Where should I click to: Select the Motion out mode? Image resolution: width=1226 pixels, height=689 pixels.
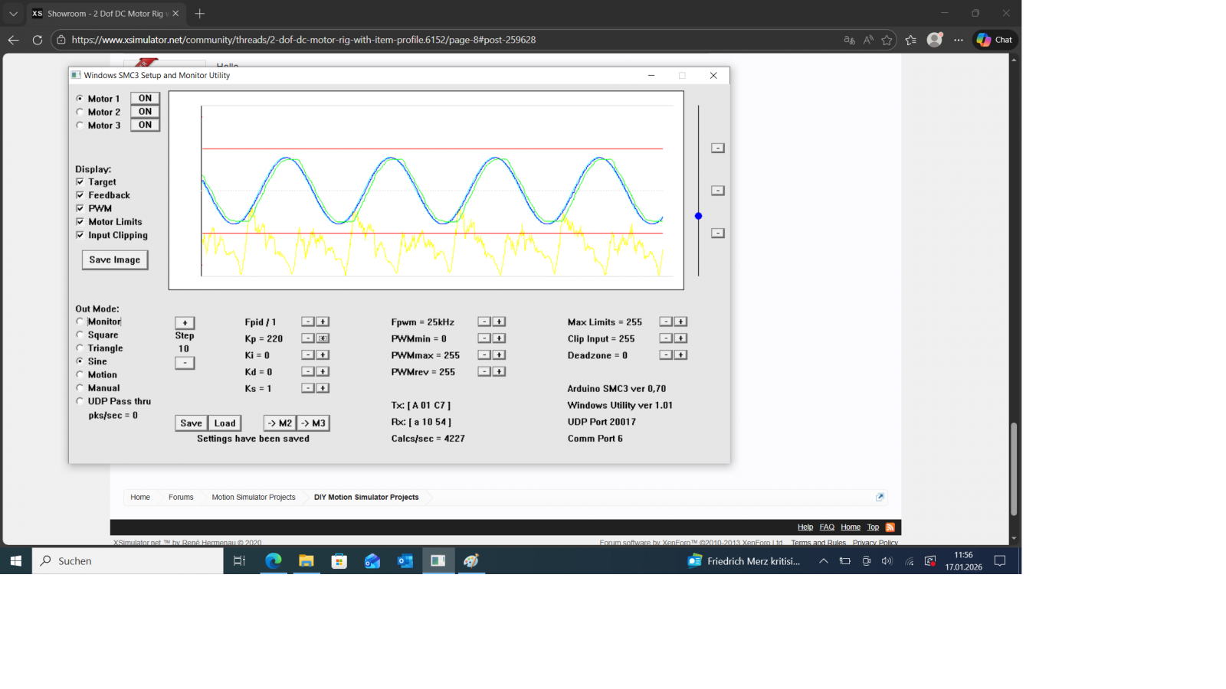80,374
